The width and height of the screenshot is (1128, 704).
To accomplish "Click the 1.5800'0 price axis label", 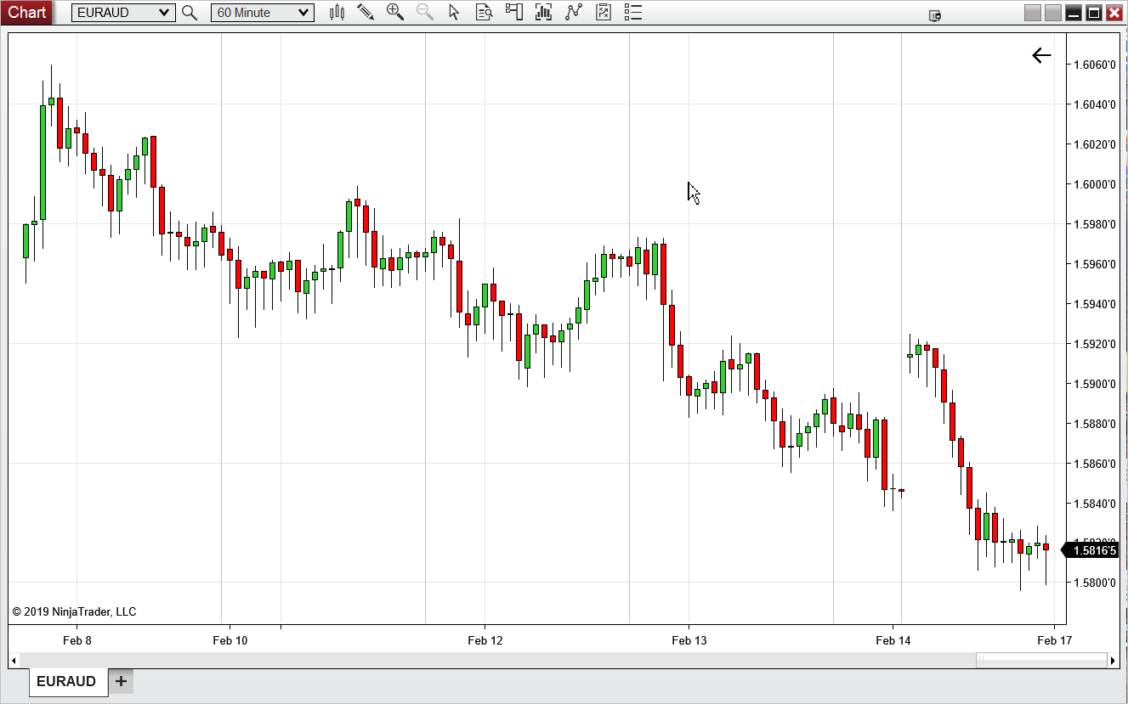I will pos(1095,583).
